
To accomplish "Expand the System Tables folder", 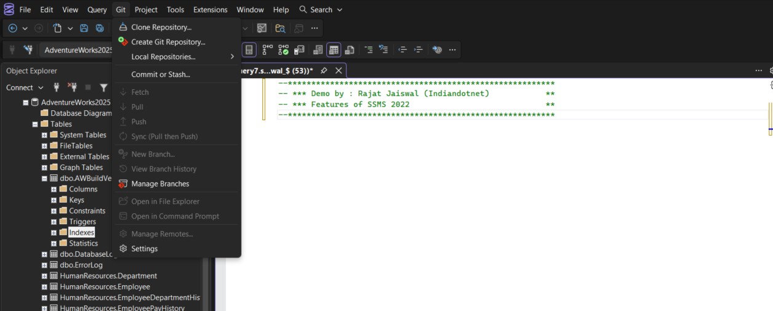I will tap(44, 135).
